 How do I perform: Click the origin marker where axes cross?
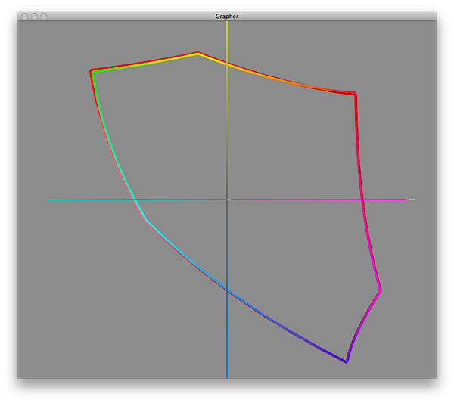227,200
